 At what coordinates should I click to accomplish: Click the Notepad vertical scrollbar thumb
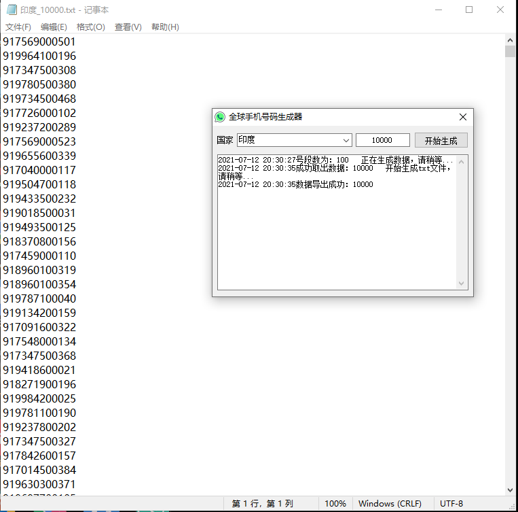[510, 51]
